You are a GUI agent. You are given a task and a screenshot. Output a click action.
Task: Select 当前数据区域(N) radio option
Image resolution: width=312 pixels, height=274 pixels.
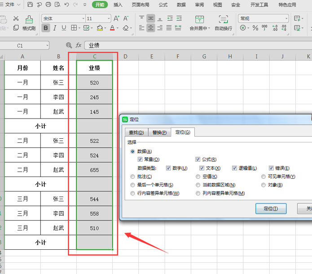198,185
